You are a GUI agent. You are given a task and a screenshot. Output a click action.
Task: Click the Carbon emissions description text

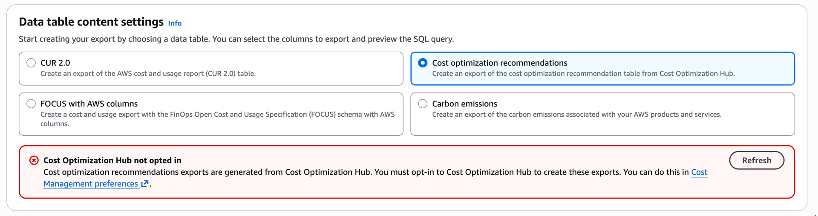[576, 114]
